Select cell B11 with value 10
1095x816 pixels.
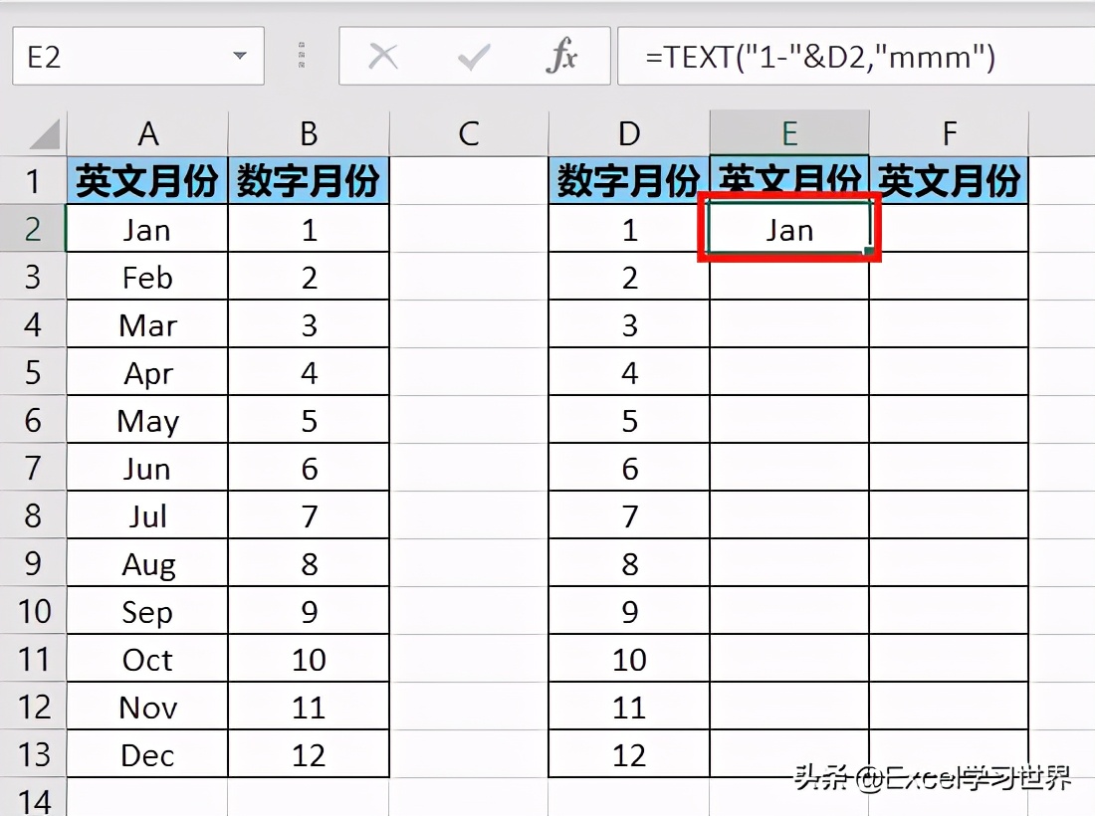(x=309, y=658)
